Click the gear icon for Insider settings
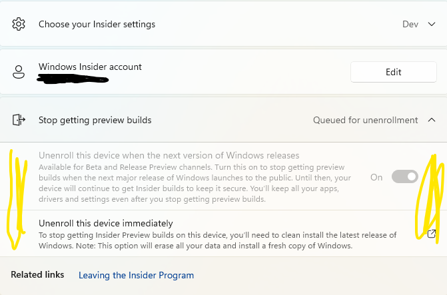 click(19, 24)
